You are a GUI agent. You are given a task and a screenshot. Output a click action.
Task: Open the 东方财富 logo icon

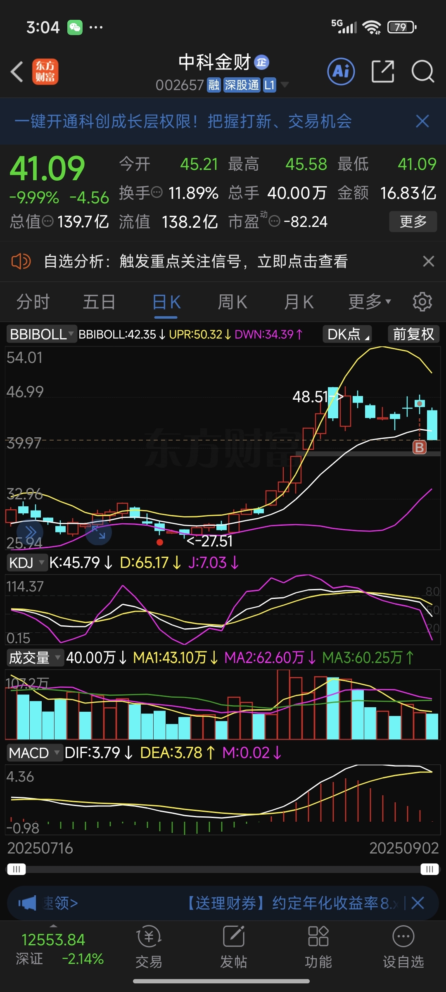[45, 72]
